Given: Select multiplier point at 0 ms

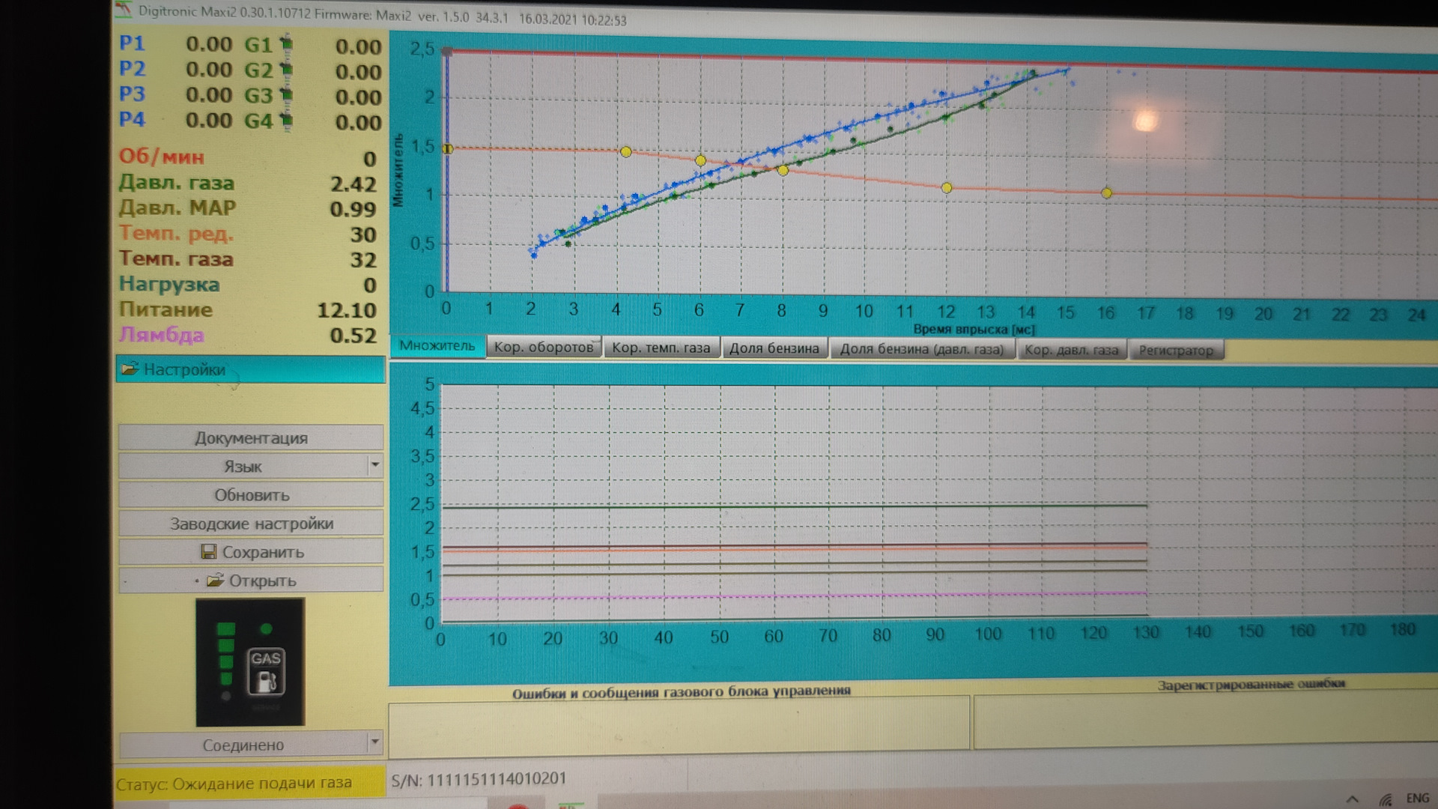Looking at the screenshot, I should 448,149.
